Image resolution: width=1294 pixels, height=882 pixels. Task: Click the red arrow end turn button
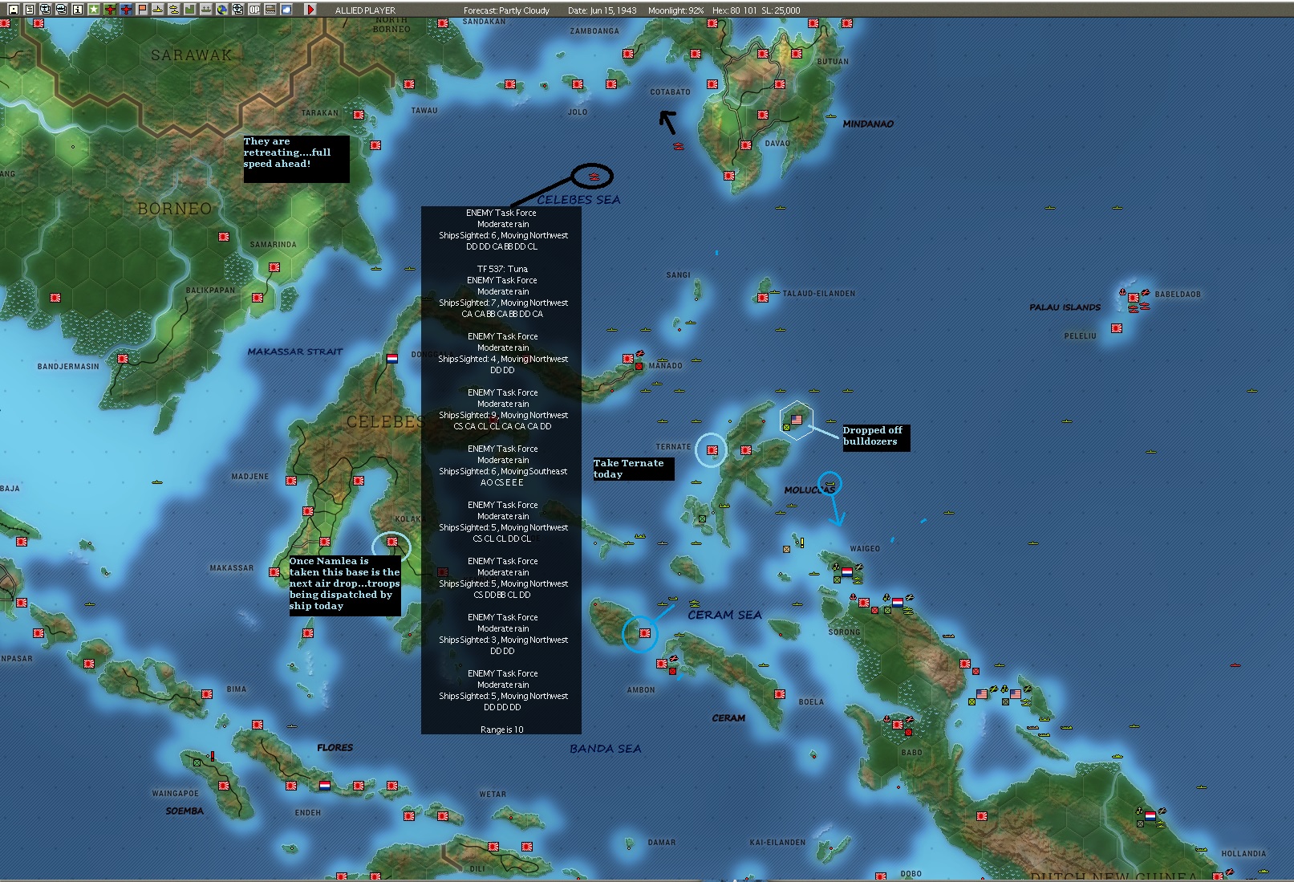(310, 10)
